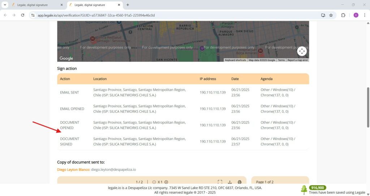Click the install app icon in address bar
This screenshot has height=196, width=370.
point(323,15)
